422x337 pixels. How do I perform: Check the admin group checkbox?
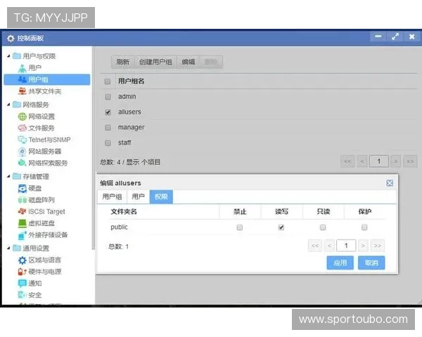click(108, 97)
